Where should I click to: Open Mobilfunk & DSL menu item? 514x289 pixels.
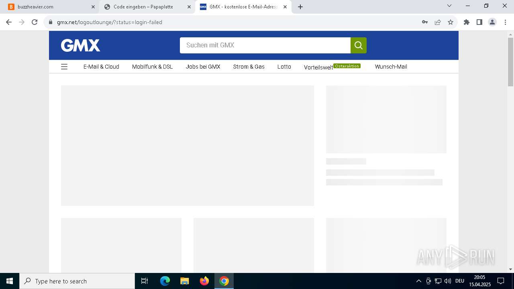pos(153,67)
